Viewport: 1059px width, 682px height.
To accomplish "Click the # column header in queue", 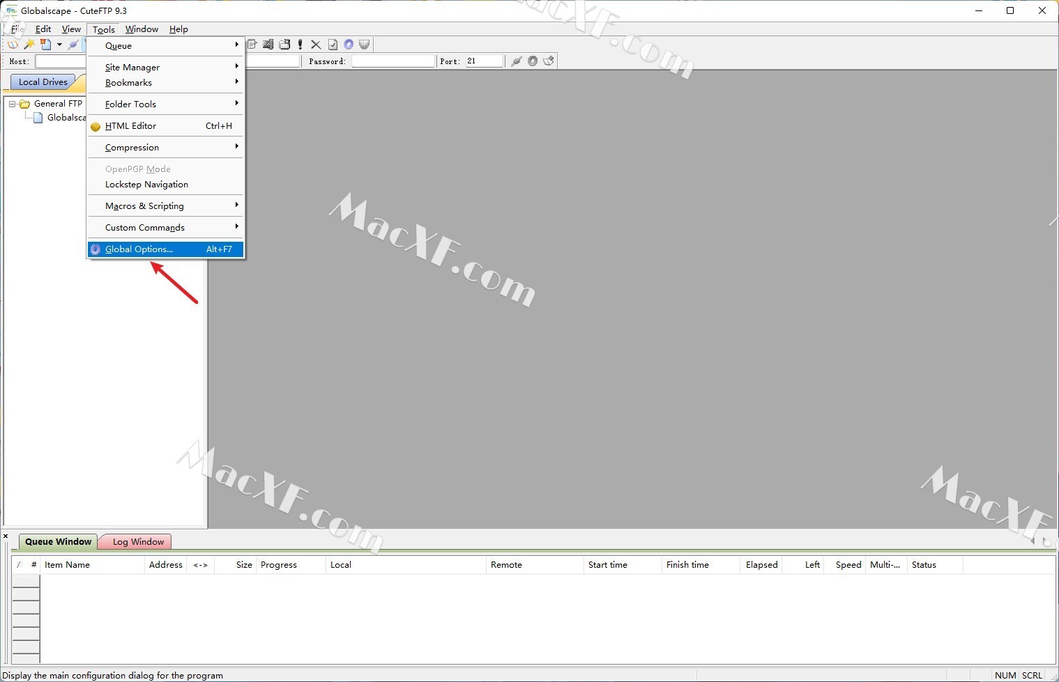I will 33,565.
